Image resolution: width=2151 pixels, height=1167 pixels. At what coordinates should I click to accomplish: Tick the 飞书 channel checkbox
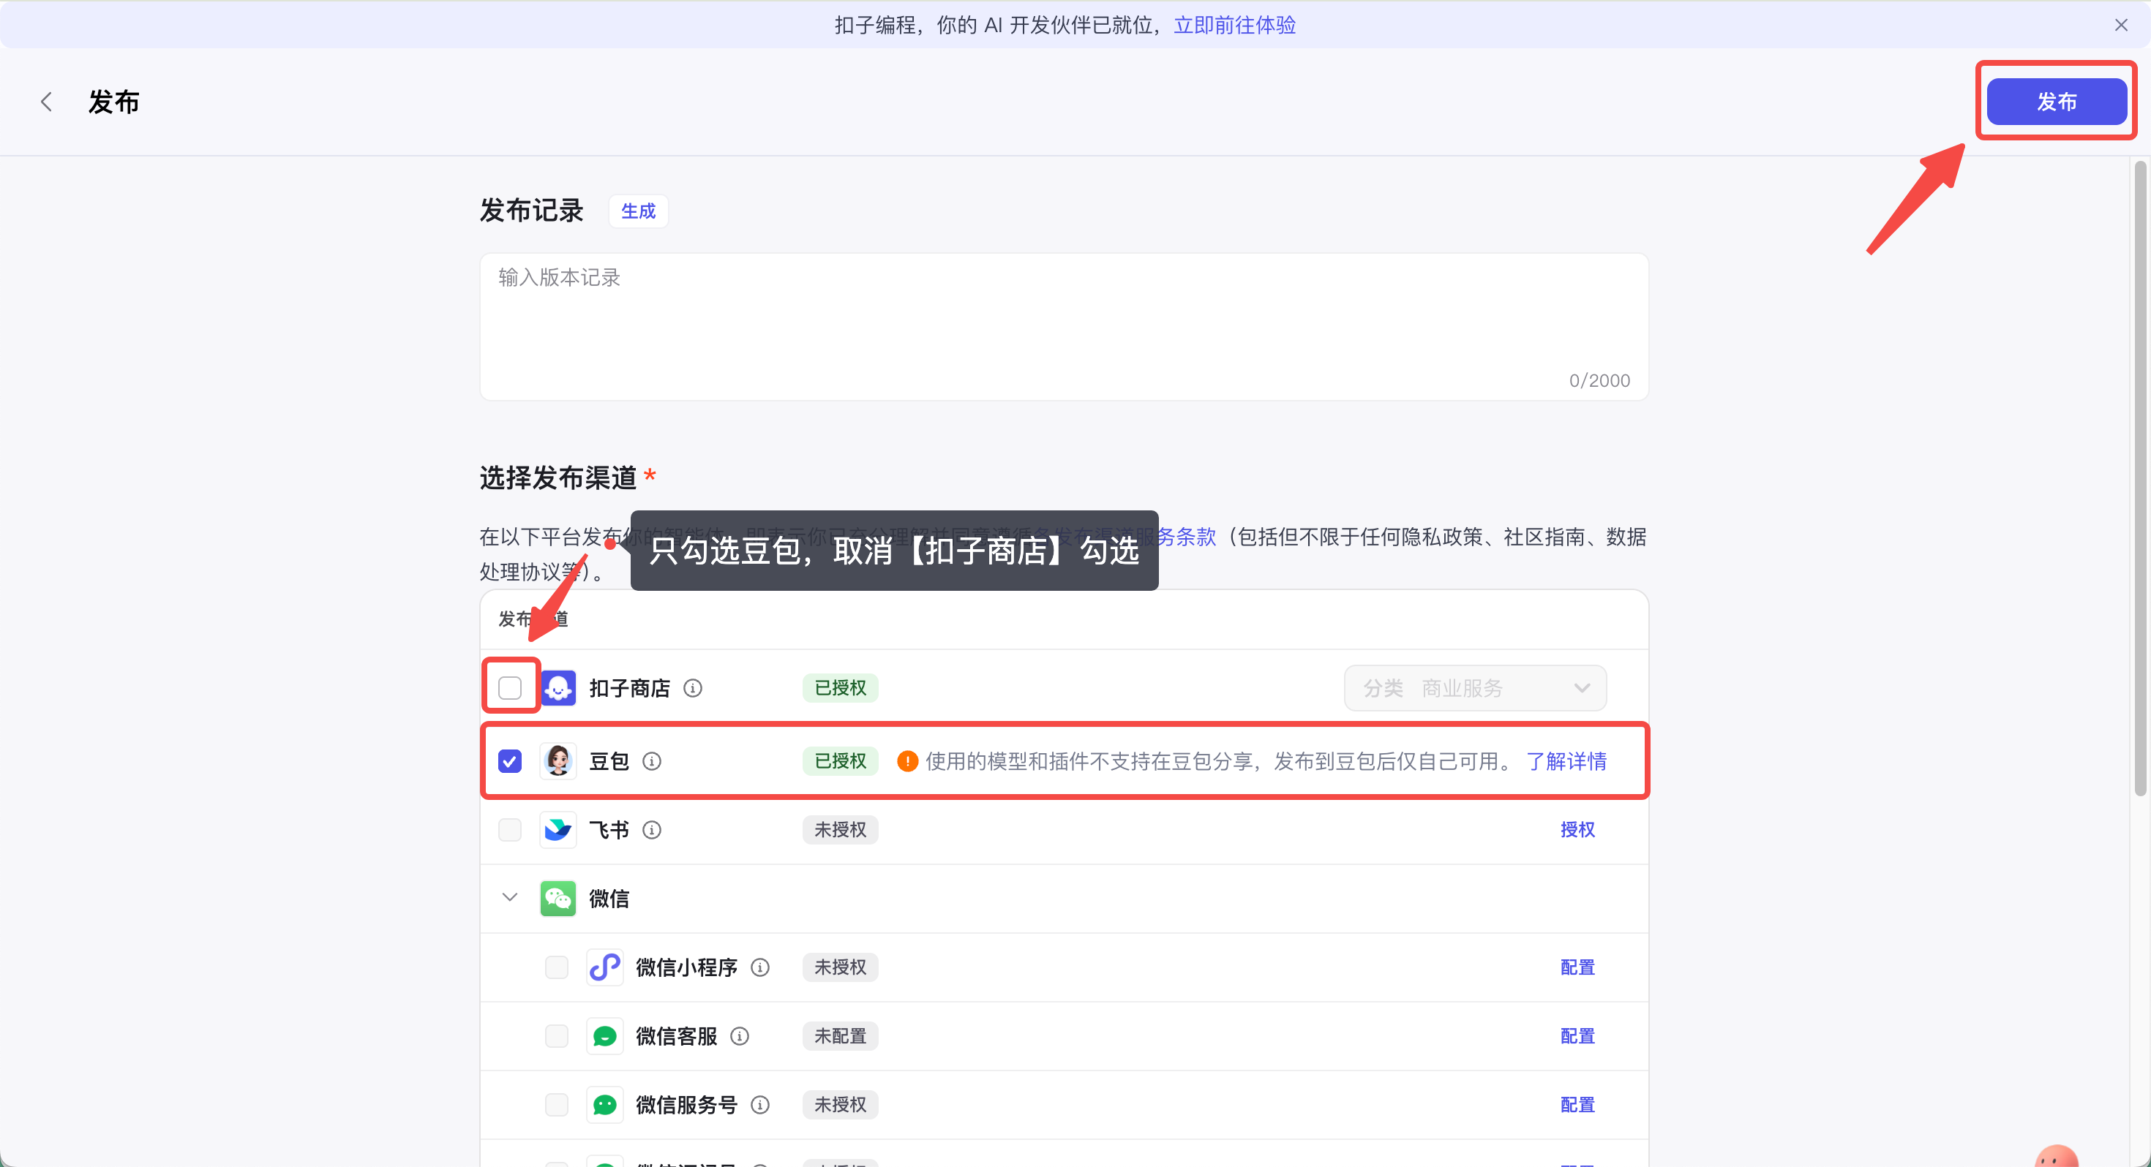[509, 830]
